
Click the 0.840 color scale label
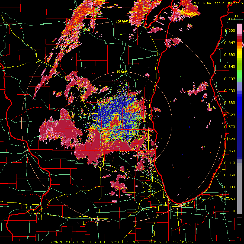tap(230, 67)
